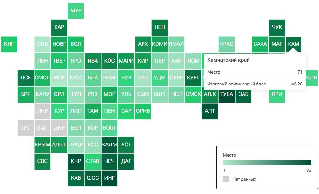Select the СПБ region tile

(42, 44)
